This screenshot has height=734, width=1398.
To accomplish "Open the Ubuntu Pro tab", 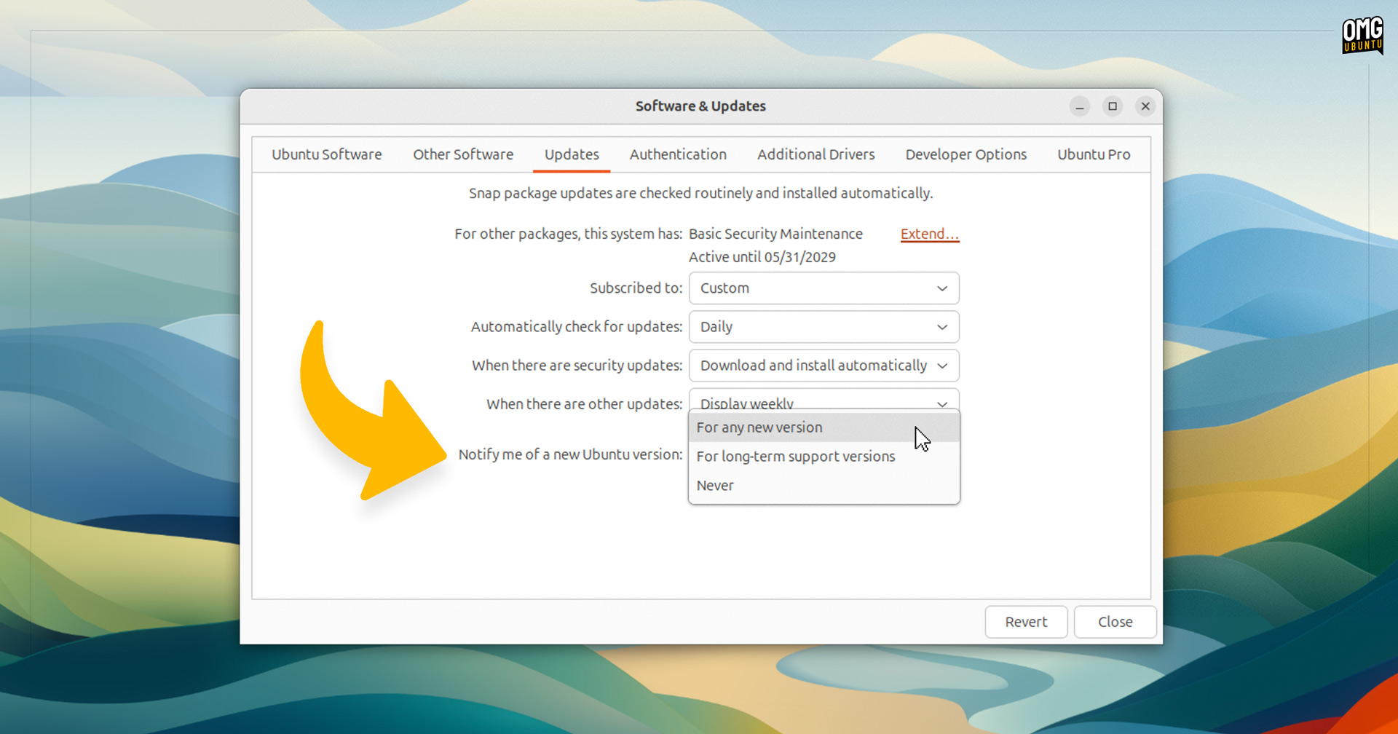I will pyautogui.click(x=1094, y=154).
